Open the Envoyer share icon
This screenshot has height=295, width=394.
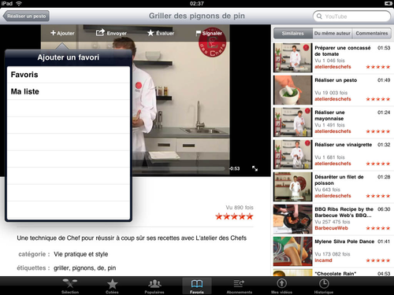pos(100,32)
